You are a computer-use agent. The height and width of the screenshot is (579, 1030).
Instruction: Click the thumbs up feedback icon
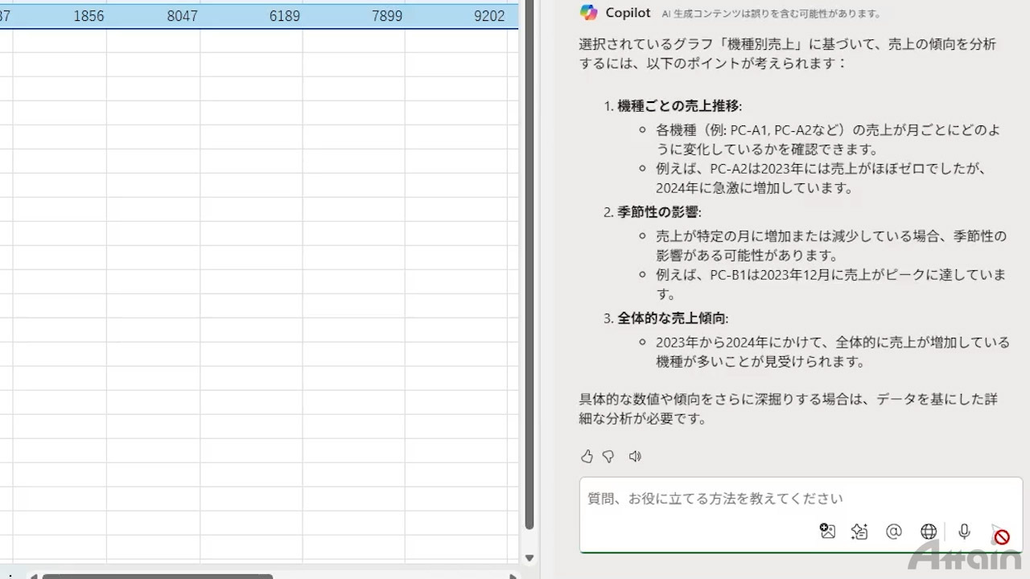(x=587, y=457)
